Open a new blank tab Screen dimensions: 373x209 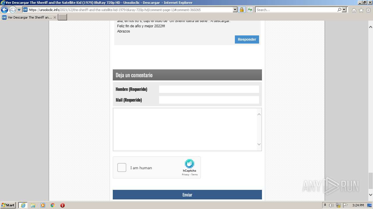(x=63, y=17)
